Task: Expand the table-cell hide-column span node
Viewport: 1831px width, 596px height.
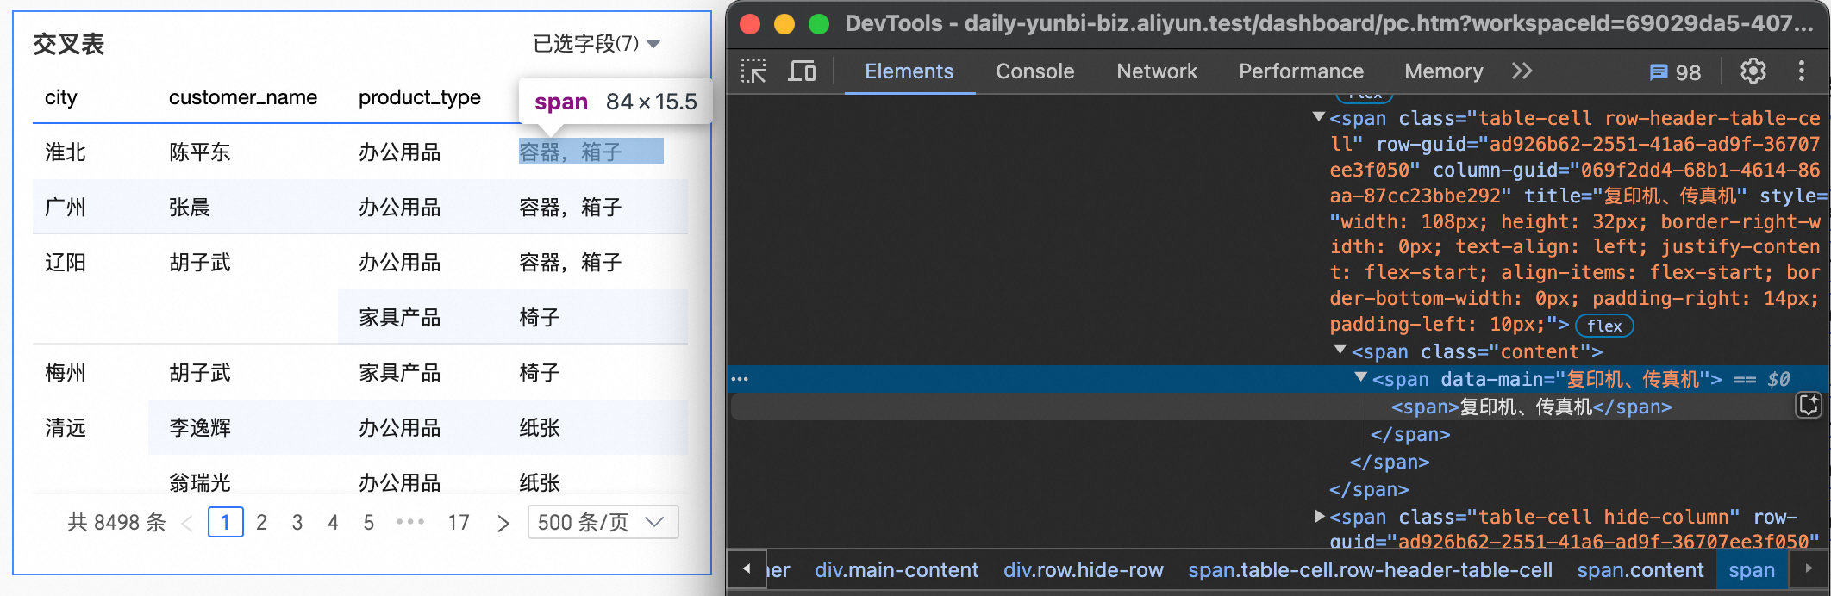Action: (x=1319, y=517)
